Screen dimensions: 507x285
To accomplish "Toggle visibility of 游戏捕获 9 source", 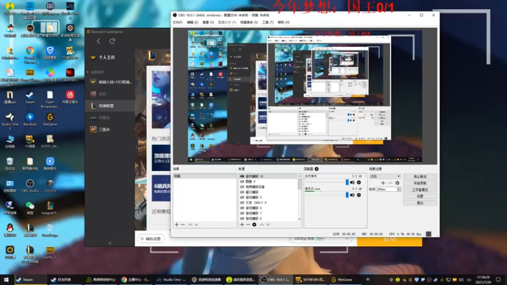I will pos(242,198).
